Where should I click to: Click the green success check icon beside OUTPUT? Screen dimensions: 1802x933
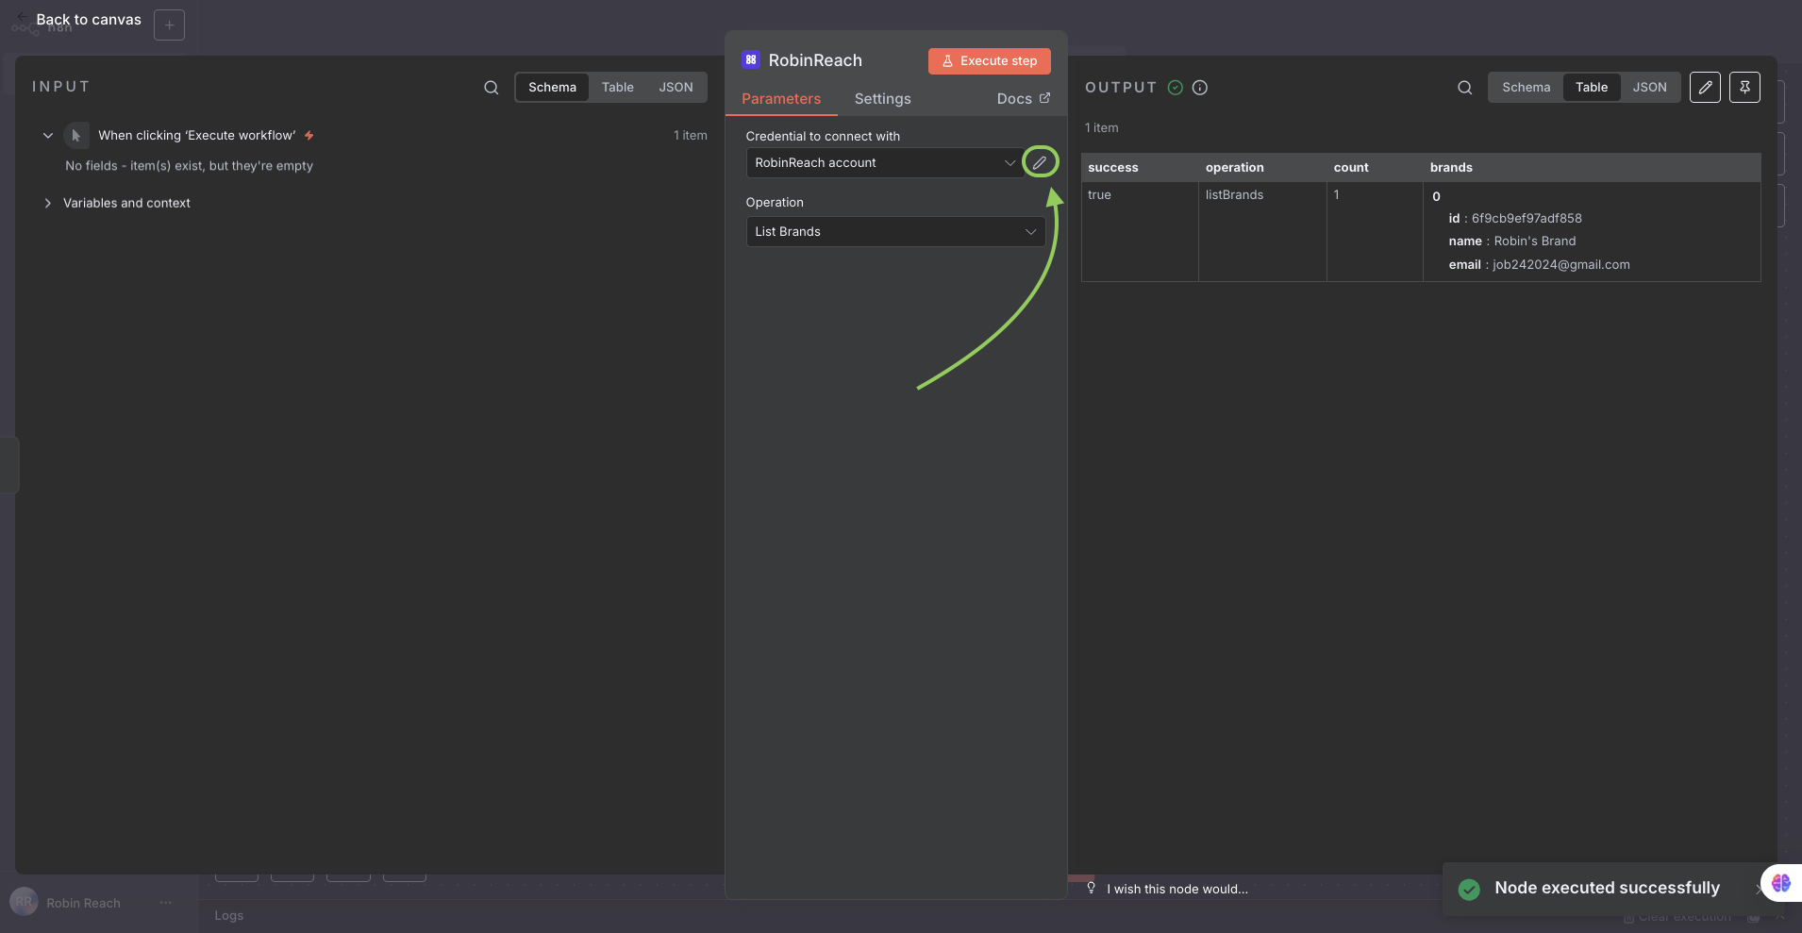[1176, 88]
